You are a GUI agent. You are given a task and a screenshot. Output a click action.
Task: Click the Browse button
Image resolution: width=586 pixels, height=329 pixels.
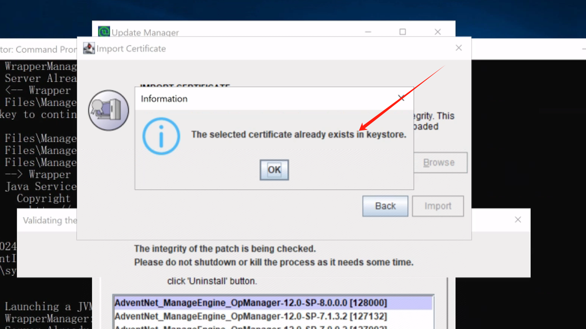pyautogui.click(x=440, y=163)
